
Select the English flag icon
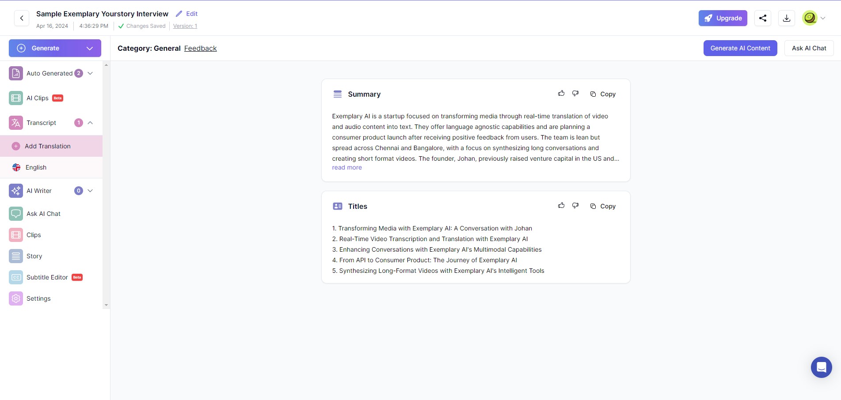[16, 167]
